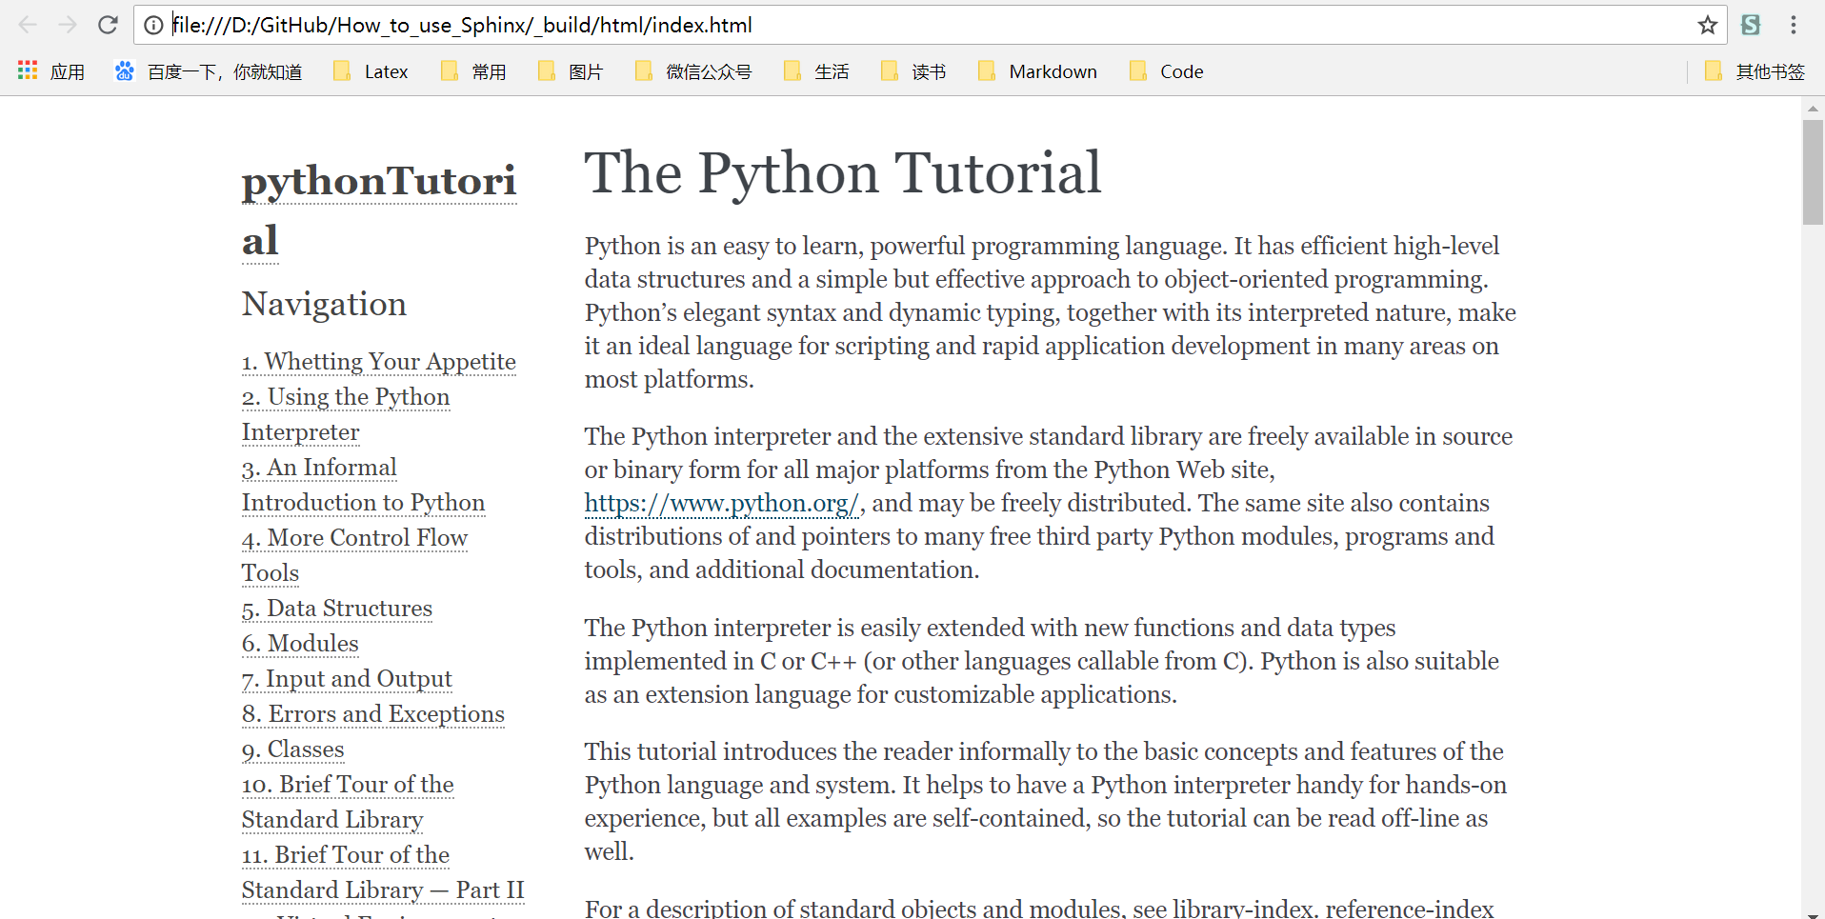This screenshot has width=1825, height=919.
Task: Open 7. Input and Output chapter
Action: (347, 679)
